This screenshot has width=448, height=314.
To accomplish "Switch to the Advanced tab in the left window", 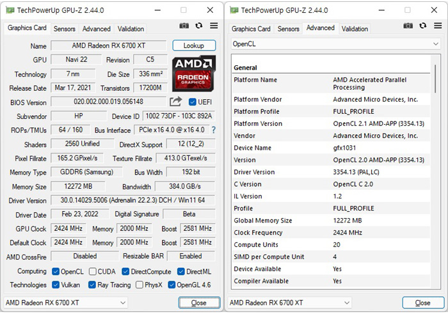I will 96,29.
